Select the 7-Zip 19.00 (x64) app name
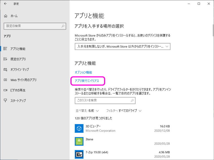This screenshot has height=160, width=214. [97, 152]
